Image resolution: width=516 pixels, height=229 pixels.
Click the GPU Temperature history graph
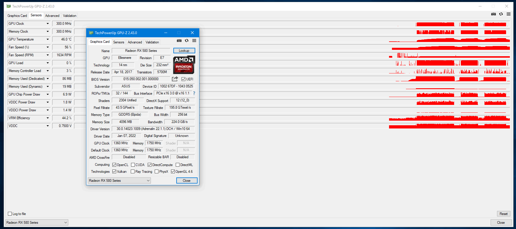(292, 39)
